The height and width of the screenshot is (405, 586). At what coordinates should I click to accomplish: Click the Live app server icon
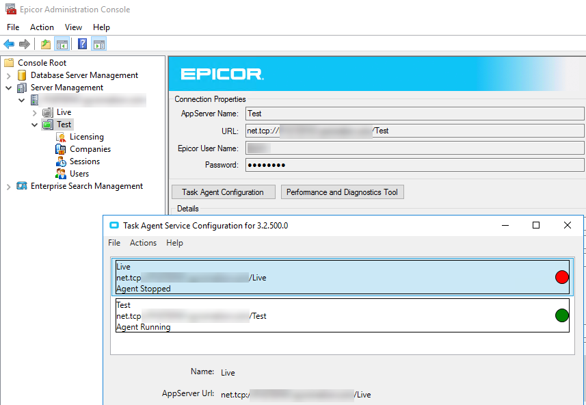coord(47,112)
